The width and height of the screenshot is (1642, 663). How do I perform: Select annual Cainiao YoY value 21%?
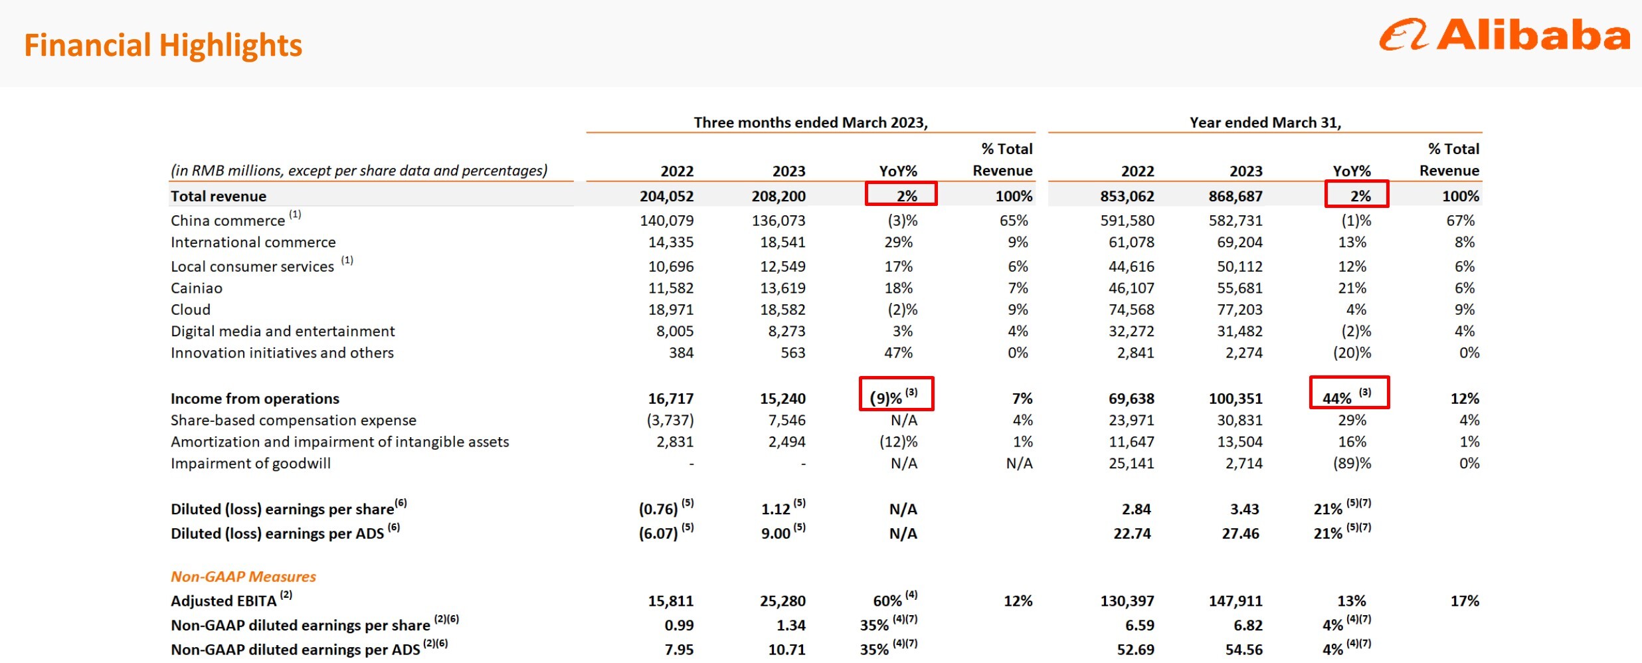pyautogui.click(x=1352, y=288)
